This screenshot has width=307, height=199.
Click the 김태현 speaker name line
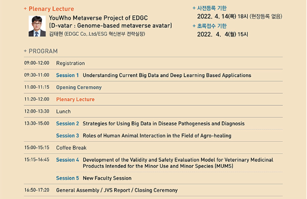pyautogui.click(x=97, y=34)
